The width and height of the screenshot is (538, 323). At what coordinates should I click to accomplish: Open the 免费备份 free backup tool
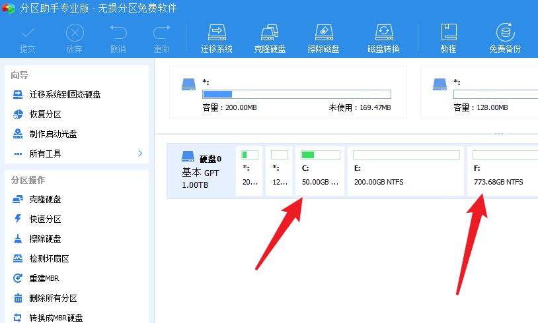point(505,39)
